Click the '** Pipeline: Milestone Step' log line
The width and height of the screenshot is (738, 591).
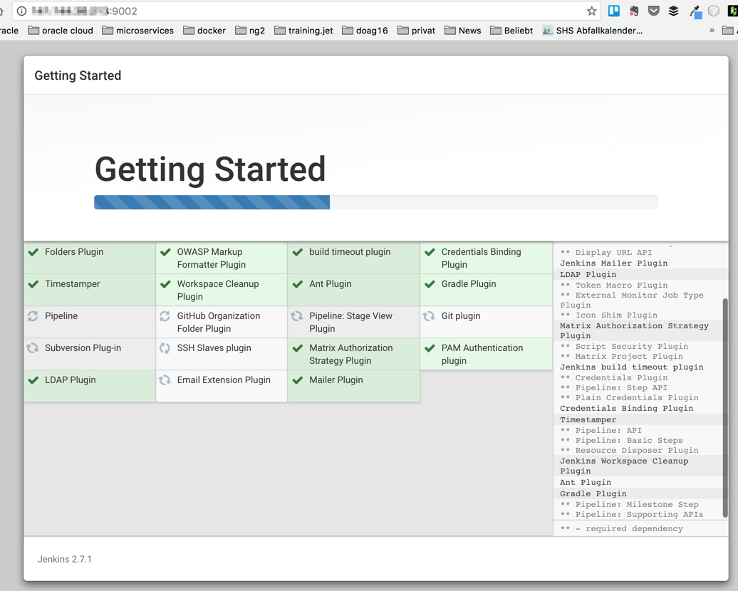pyautogui.click(x=629, y=504)
